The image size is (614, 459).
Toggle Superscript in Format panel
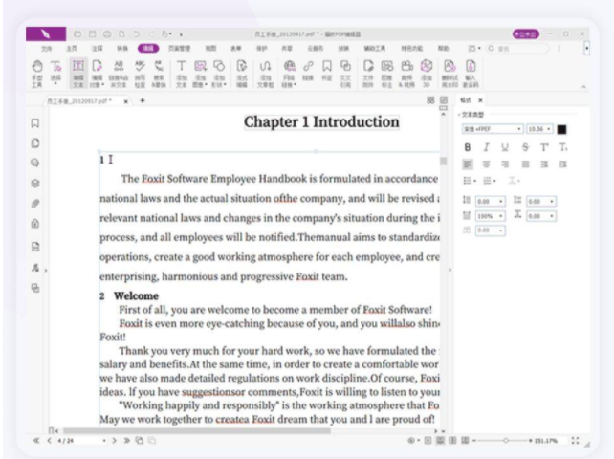[544, 147]
